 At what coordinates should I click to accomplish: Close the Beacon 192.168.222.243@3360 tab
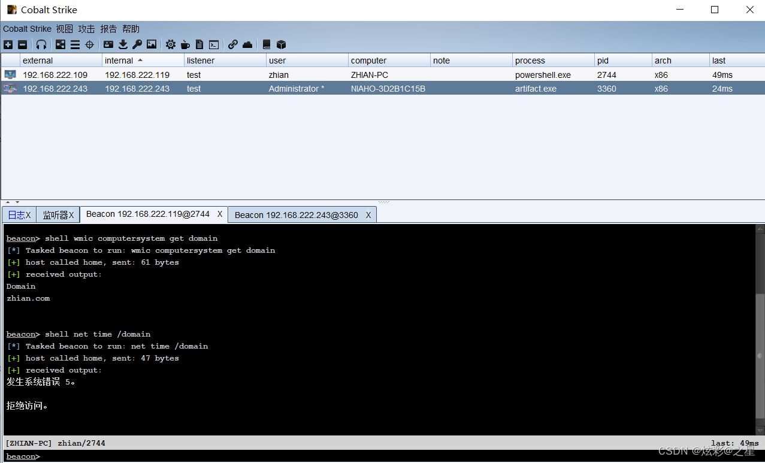[368, 215]
